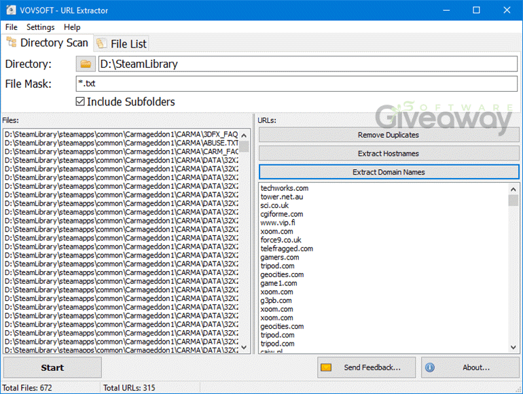This screenshot has width=523, height=394.
Task: Click into the File Mask input field
Action: coord(296,84)
